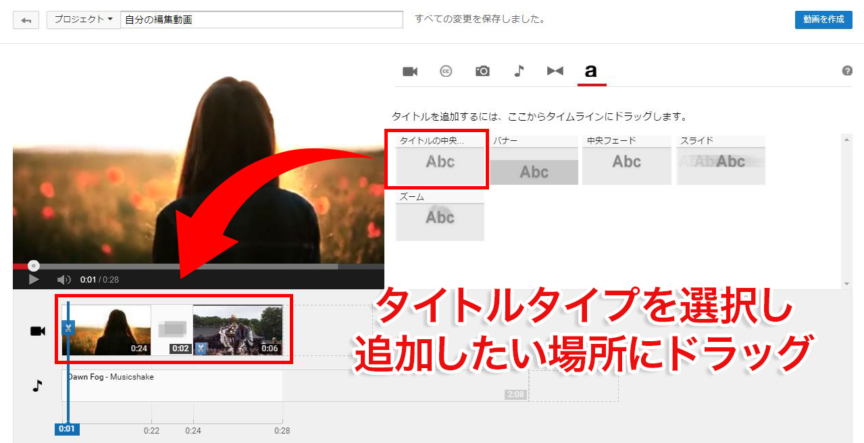
Task: Choose the ズーム title style thumbnail
Action: point(440,222)
